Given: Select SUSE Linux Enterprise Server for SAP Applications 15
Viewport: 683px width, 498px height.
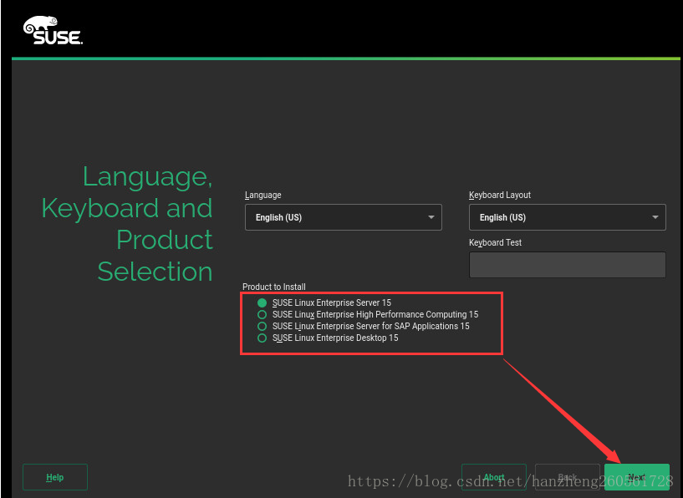Looking at the screenshot, I should point(262,326).
